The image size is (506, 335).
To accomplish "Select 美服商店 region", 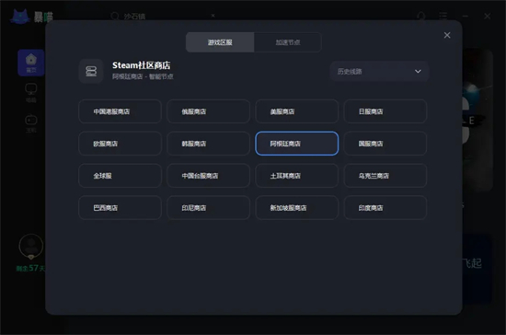I will (x=297, y=111).
